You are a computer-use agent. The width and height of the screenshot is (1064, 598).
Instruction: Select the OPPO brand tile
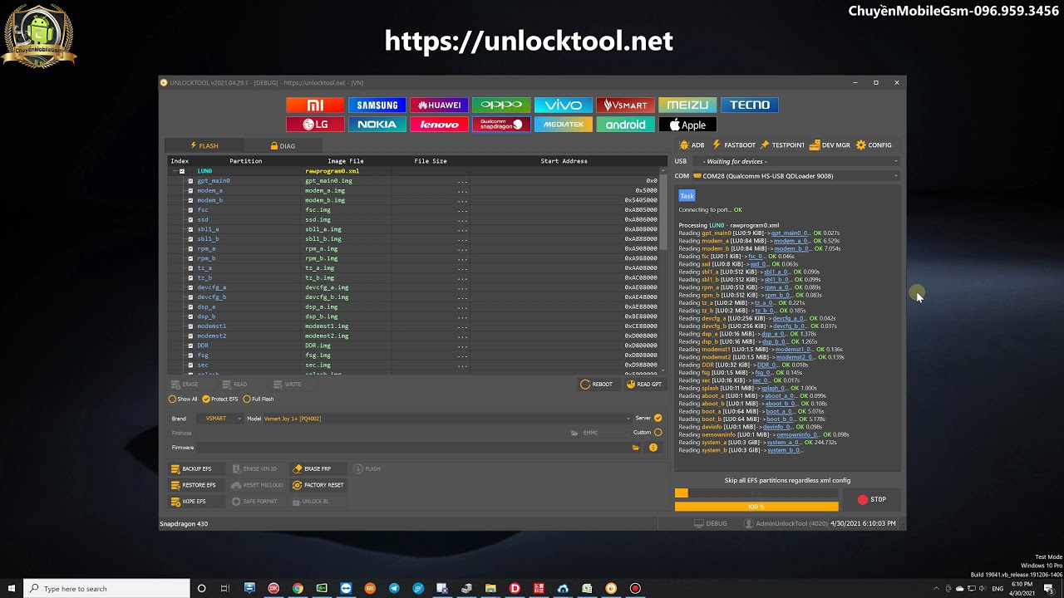(x=501, y=105)
